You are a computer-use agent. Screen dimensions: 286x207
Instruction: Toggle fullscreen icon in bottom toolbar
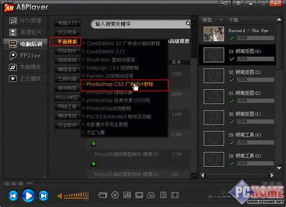(x=175, y=195)
